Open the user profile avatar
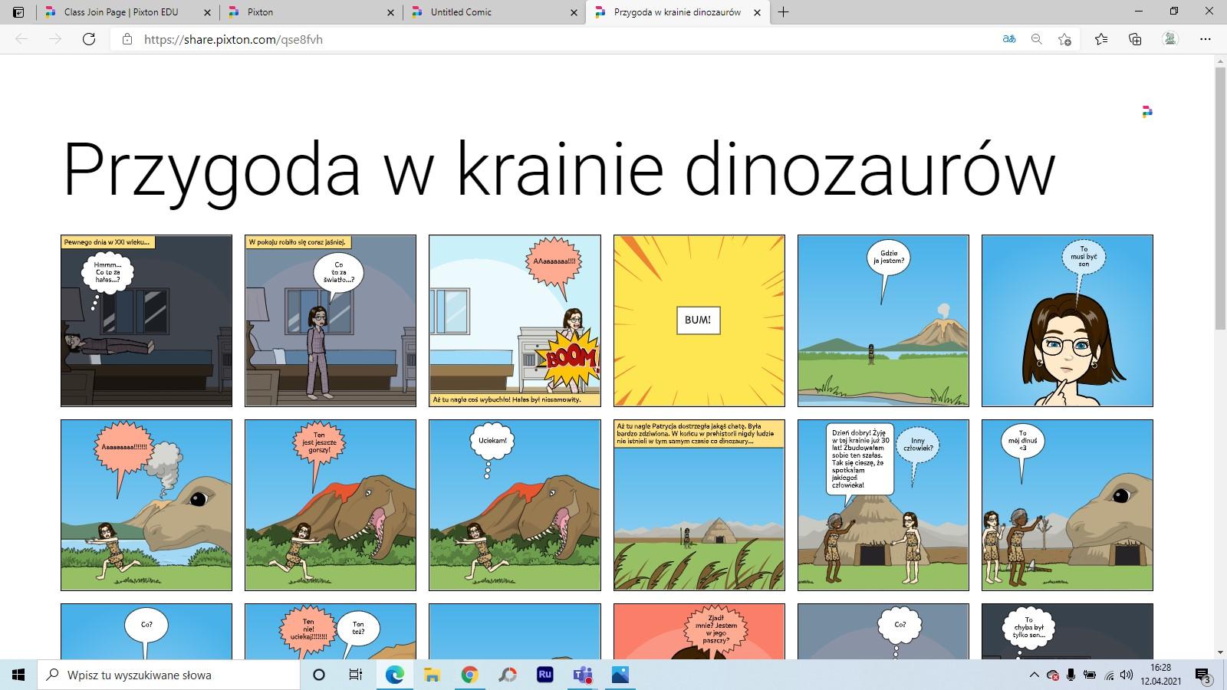This screenshot has height=690, width=1227. (x=1170, y=38)
